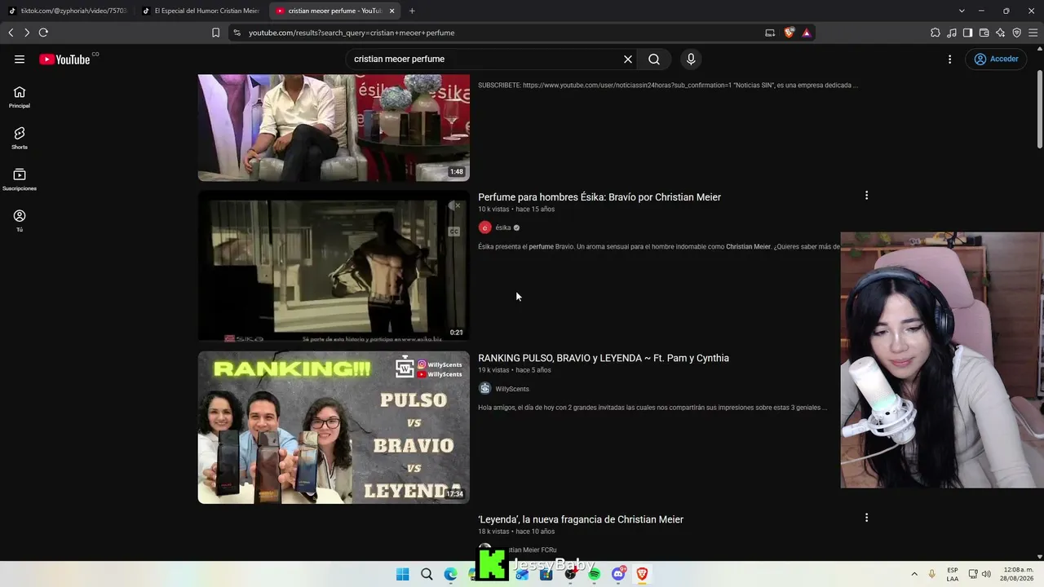Toggle the browser sidebar panel
The image size is (1044, 587).
[x=967, y=33]
